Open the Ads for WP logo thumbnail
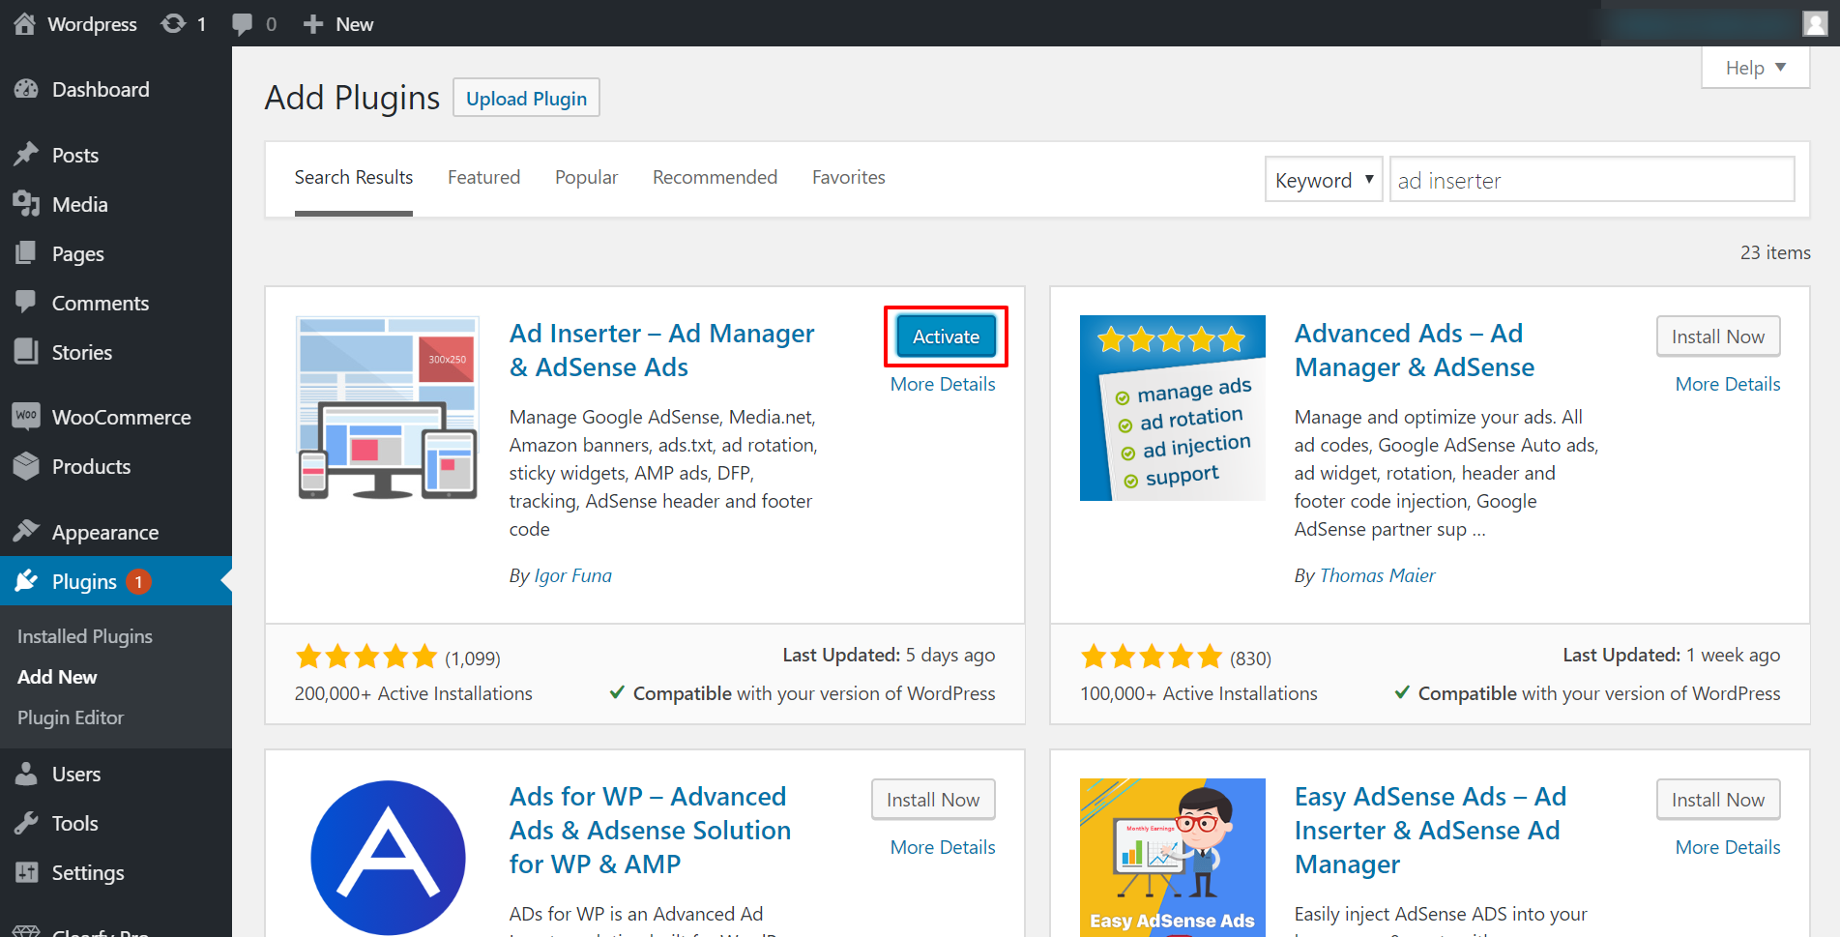This screenshot has width=1840, height=937. [388, 857]
